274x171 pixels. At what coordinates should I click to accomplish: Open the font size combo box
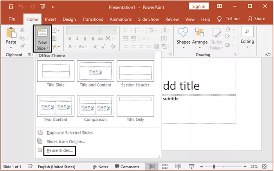(x=108, y=30)
